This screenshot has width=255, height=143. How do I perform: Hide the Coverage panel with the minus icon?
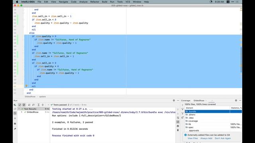[x=240, y=100]
